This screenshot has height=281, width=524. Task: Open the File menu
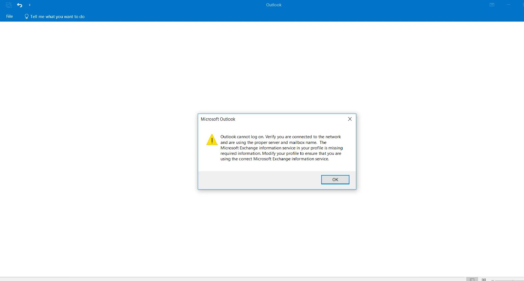coord(10,16)
